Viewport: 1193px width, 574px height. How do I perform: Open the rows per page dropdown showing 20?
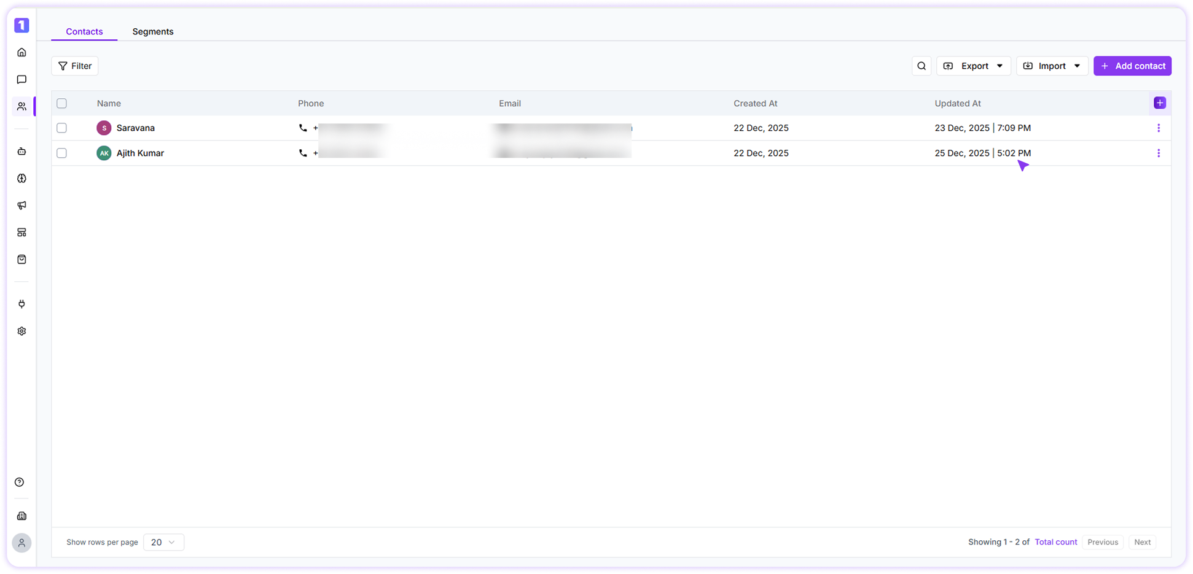pyautogui.click(x=163, y=542)
